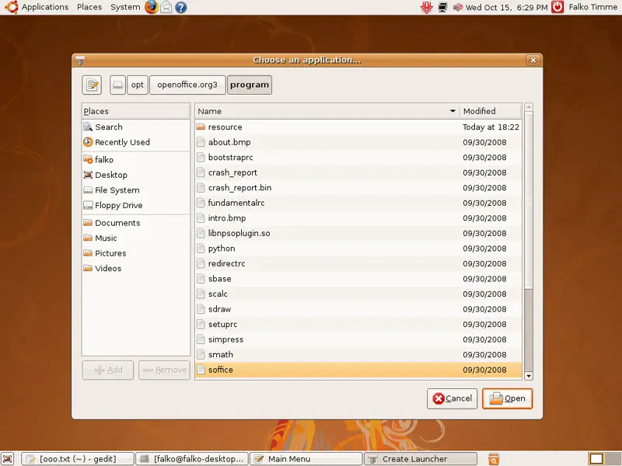Select soffice file
This screenshot has height=466, width=622.
click(x=358, y=370)
